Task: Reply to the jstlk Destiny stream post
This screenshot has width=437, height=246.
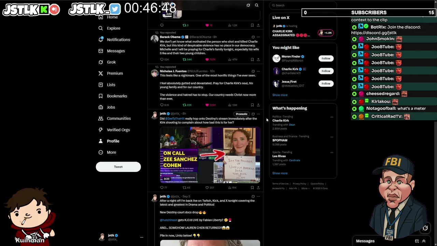Action: pos(162,188)
